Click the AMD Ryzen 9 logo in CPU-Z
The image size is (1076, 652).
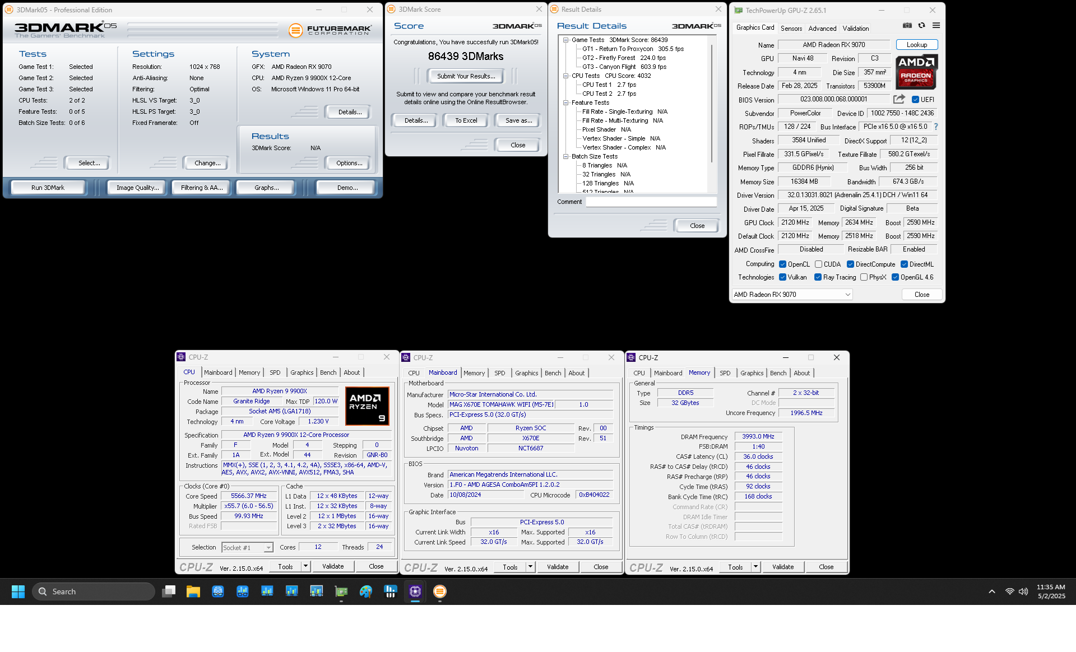(367, 406)
